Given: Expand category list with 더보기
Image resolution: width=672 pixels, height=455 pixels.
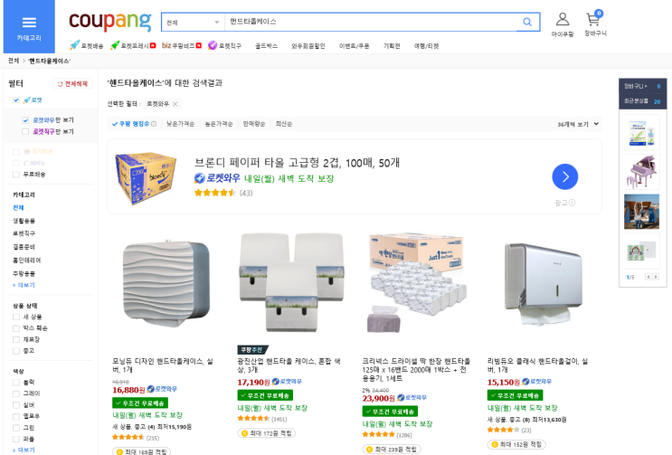Looking at the screenshot, I should [24, 285].
